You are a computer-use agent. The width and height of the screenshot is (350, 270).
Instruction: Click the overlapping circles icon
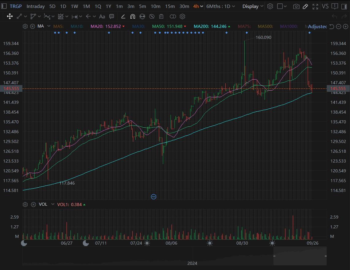tap(173, 16)
